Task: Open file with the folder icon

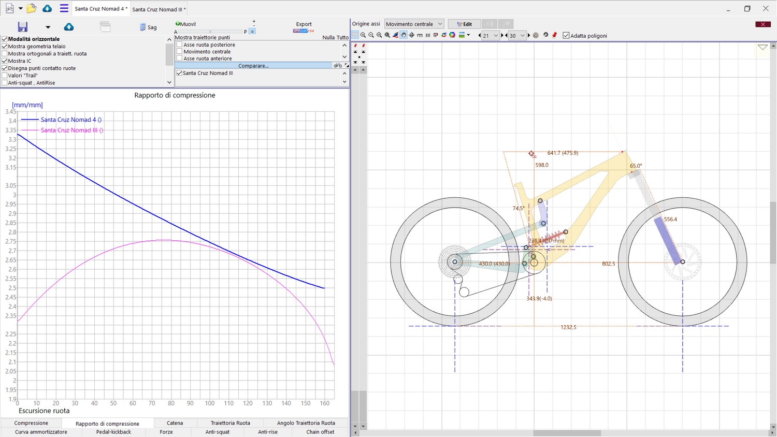Action: (32, 8)
